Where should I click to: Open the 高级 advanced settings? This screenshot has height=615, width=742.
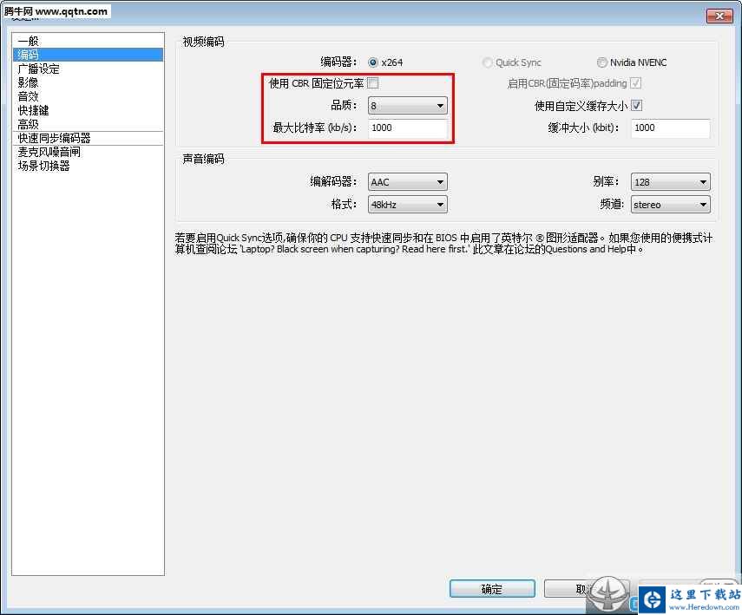(28, 124)
